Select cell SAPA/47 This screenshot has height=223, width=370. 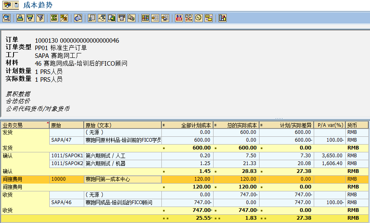67,140
